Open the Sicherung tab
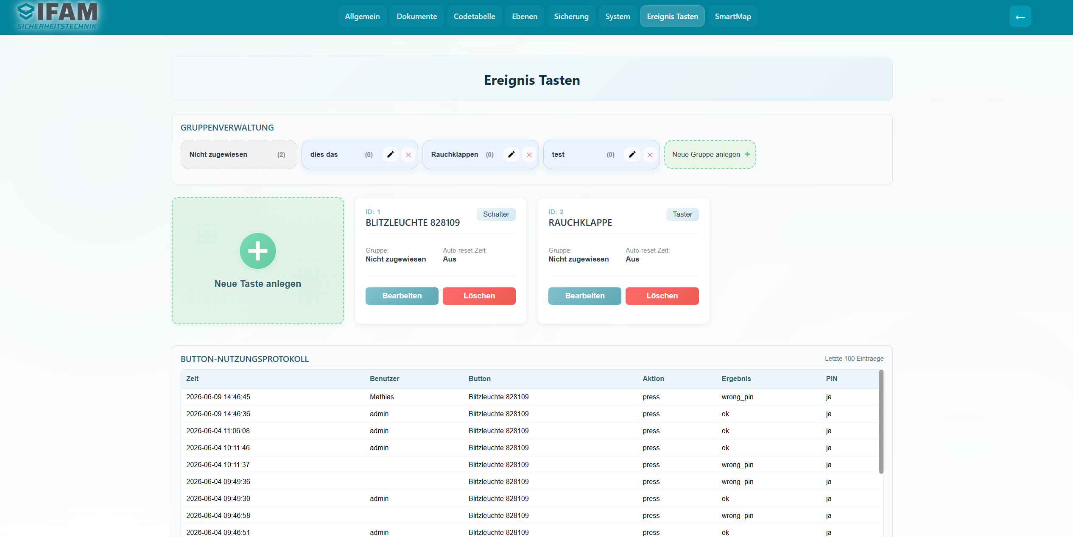This screenshot has height=537, width=1073. 571,17
